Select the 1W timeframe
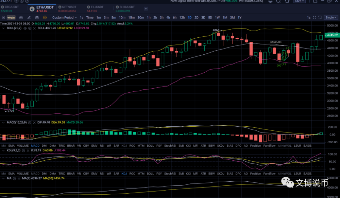This screenshot has width=340, height=198. (x=217, y=18)
